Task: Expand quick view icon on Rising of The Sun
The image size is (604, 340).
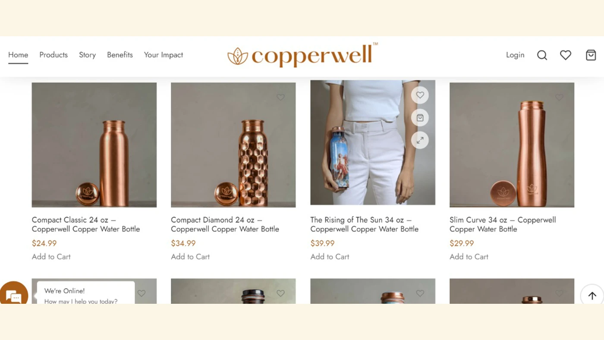Action: click(x=420, y=140)
